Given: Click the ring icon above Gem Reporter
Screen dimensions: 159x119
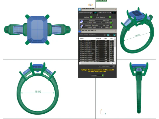Looking at the screenshot, I should click(90, 5).
